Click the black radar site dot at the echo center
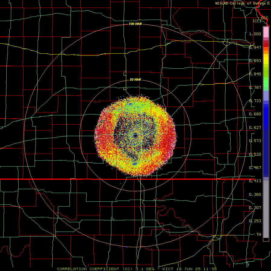271x271 pixels. [x=135, y=136]
